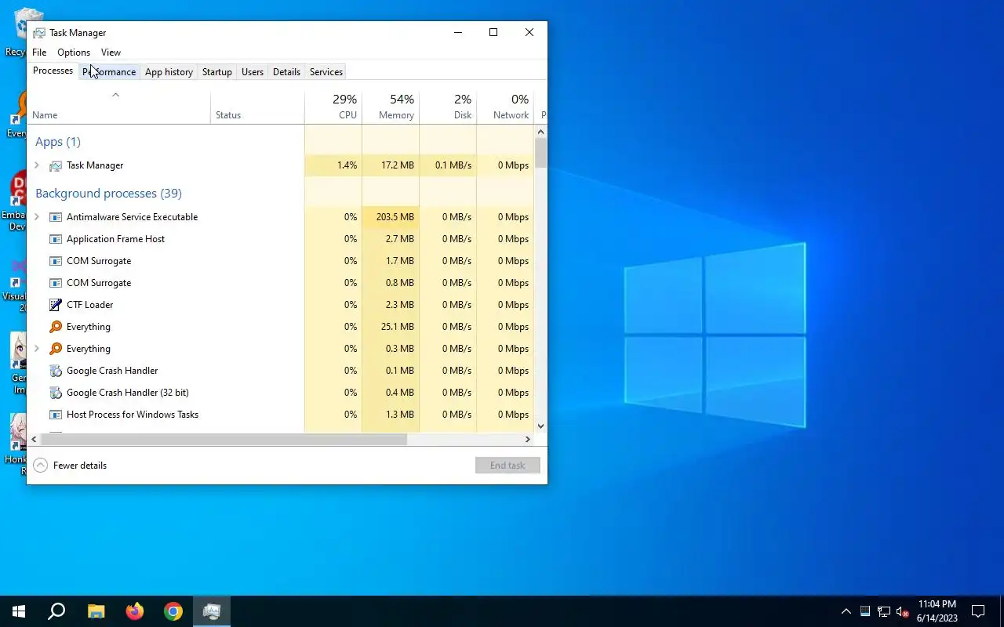The image size is (1004, 627).
Task: Click the 17.2 MB memory value
Action: (x=397, y=165)
